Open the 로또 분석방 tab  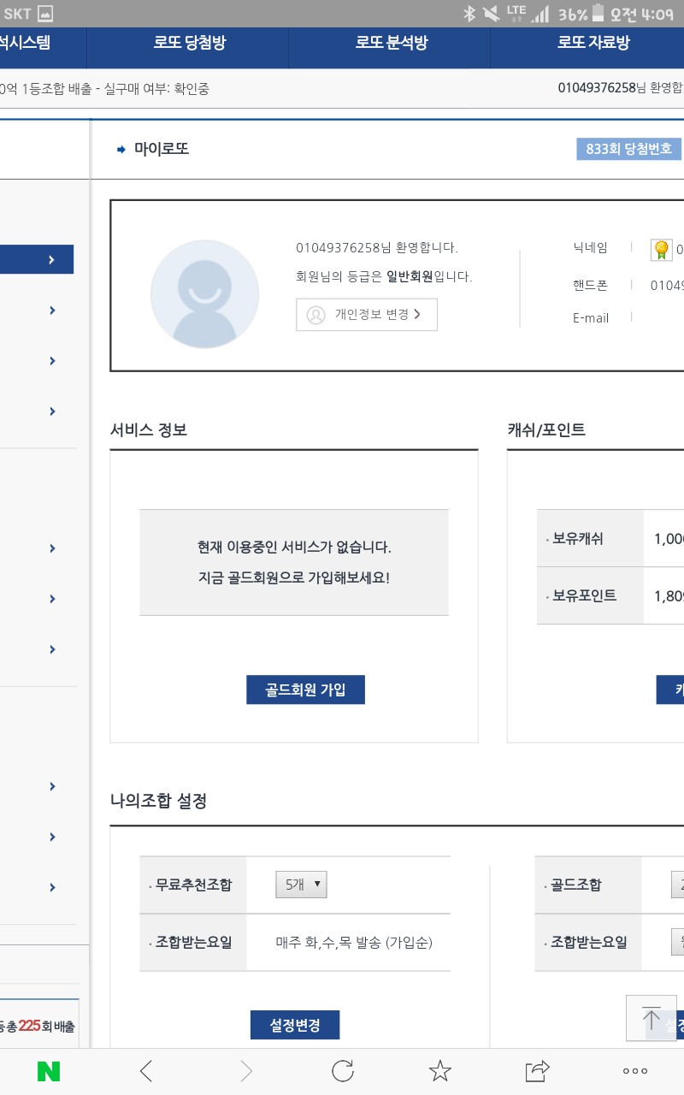click(x=391, y=43)
